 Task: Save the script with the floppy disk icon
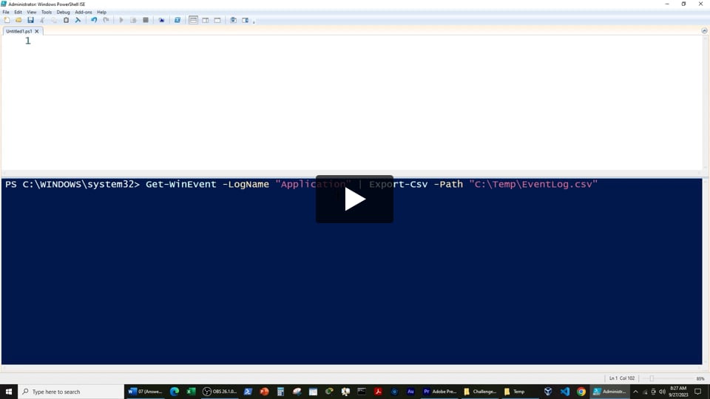point(30,20)
